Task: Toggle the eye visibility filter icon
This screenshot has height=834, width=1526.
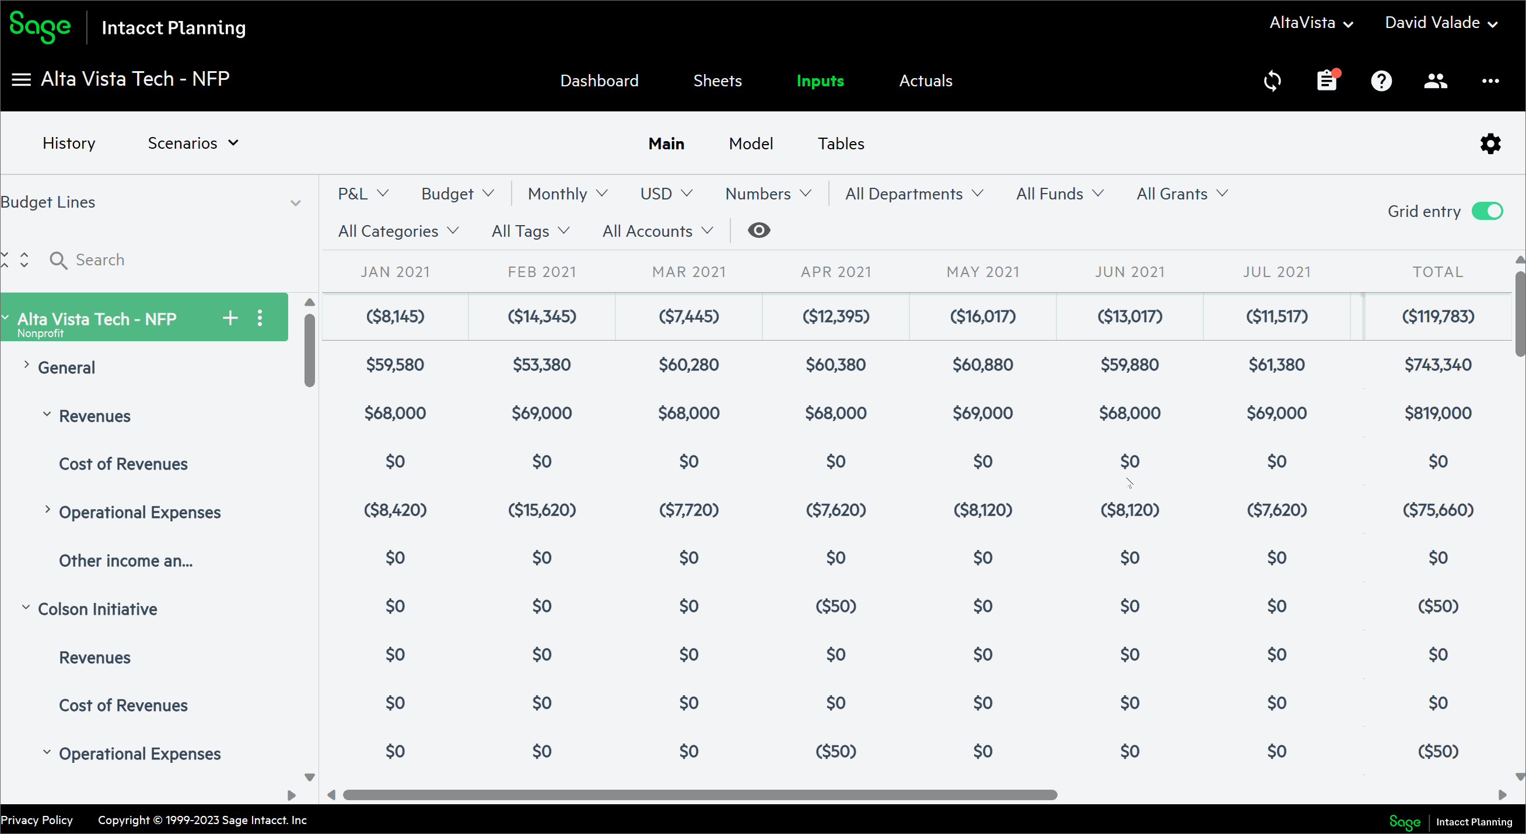Action: click(x=758, y=230)
